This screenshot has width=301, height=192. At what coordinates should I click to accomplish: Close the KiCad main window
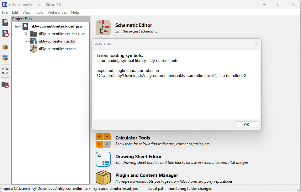pos(293,4)
